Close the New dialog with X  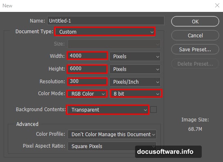click(217, 5)
